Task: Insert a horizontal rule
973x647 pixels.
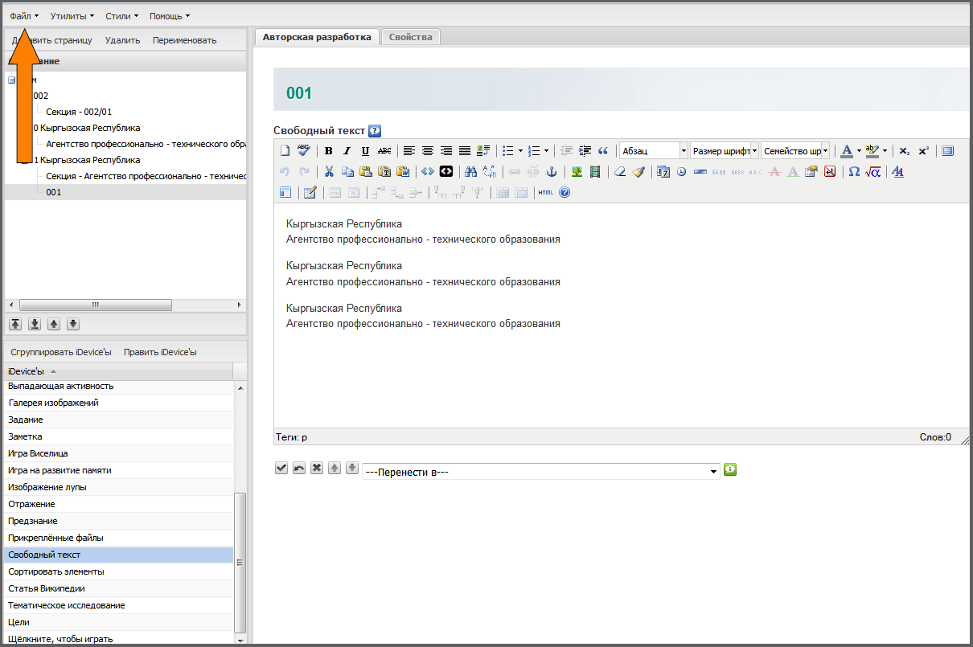Action: pos(700,172)
